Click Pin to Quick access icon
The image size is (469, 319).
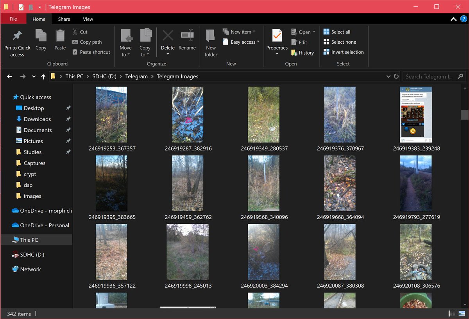tap(17, 36)
